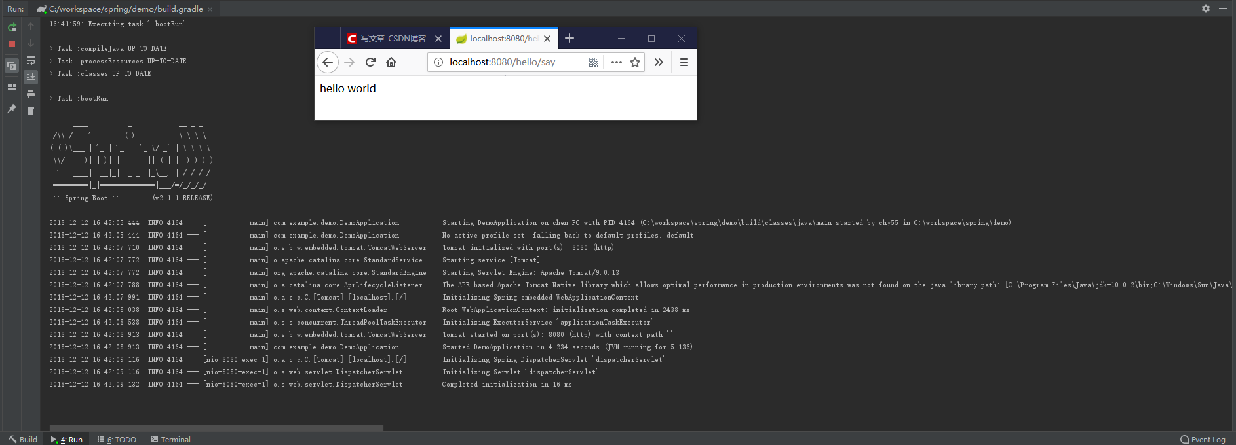Screen dimensions: 1236x445
Task: Hide the Run tool window
Action: point(1223,9)
